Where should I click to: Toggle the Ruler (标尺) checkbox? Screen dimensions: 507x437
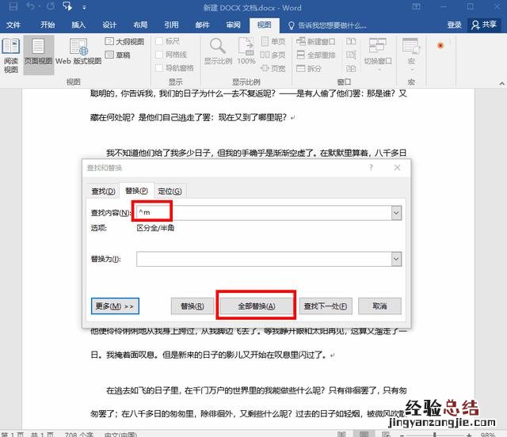coord(160,41)
